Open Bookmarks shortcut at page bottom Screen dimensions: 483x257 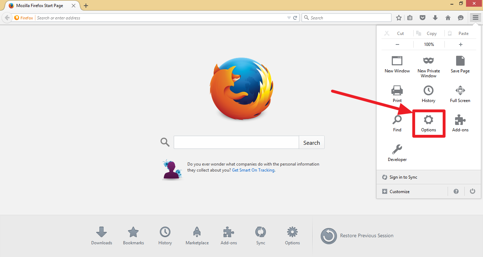[x=133, y=236]
